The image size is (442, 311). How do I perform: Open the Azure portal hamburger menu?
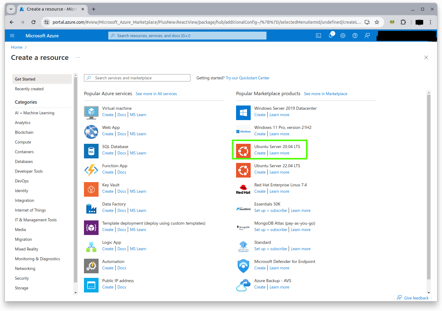12,36
